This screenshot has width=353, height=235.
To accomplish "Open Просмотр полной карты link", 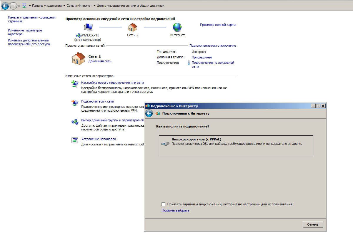I will (218, 25).
